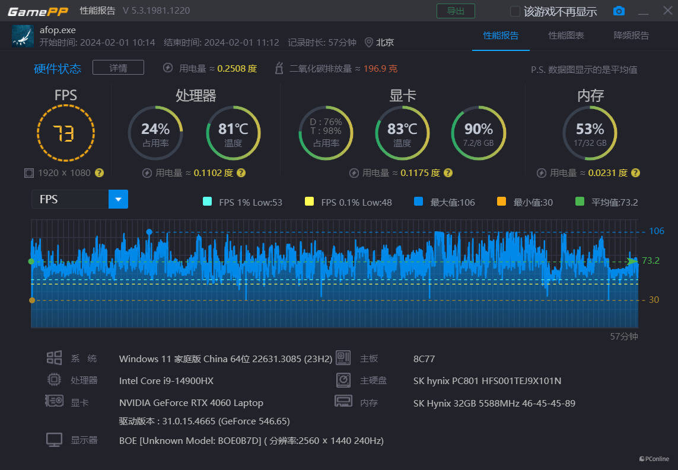Open the FPS chart metric dropdown

(70, 199)
